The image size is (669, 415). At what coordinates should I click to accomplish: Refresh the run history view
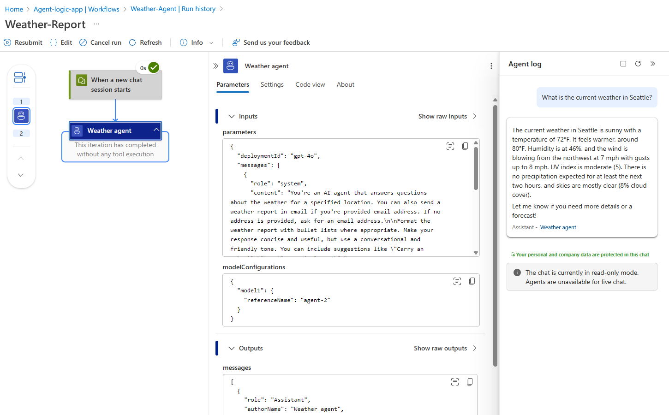tap(145, 42)
